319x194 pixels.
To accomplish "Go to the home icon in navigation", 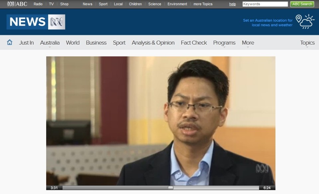I will click(x=10, y=42).
